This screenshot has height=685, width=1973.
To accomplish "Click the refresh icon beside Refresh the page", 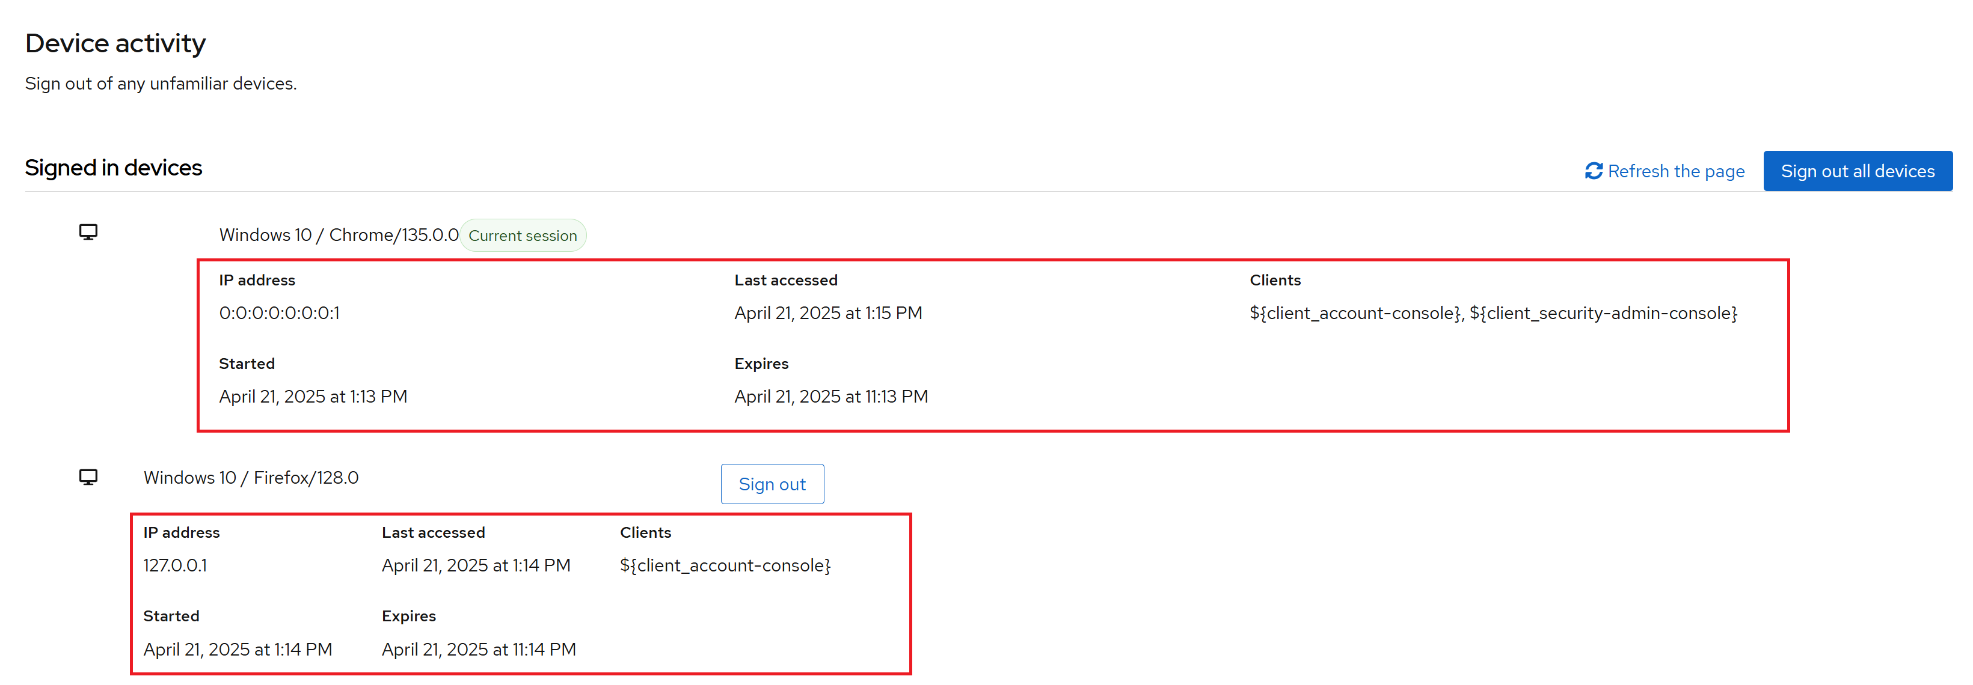I will click(x=1596, y=171).
